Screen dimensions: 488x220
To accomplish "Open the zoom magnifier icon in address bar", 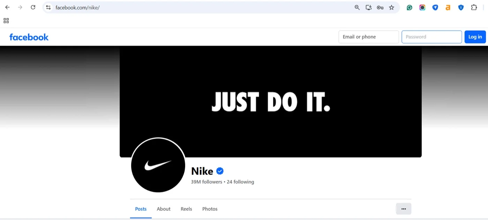I will point(357,7).
